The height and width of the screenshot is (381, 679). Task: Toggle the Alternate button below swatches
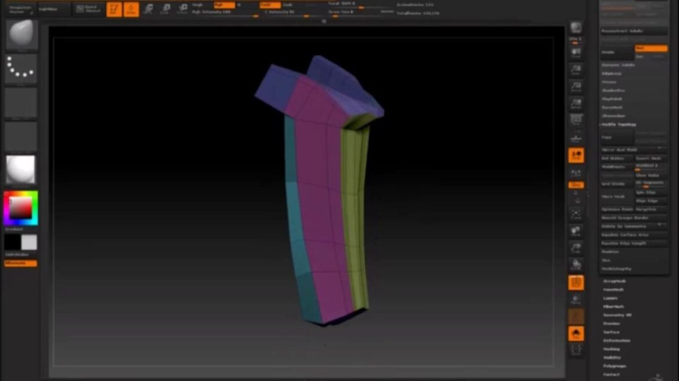point(21,263)
